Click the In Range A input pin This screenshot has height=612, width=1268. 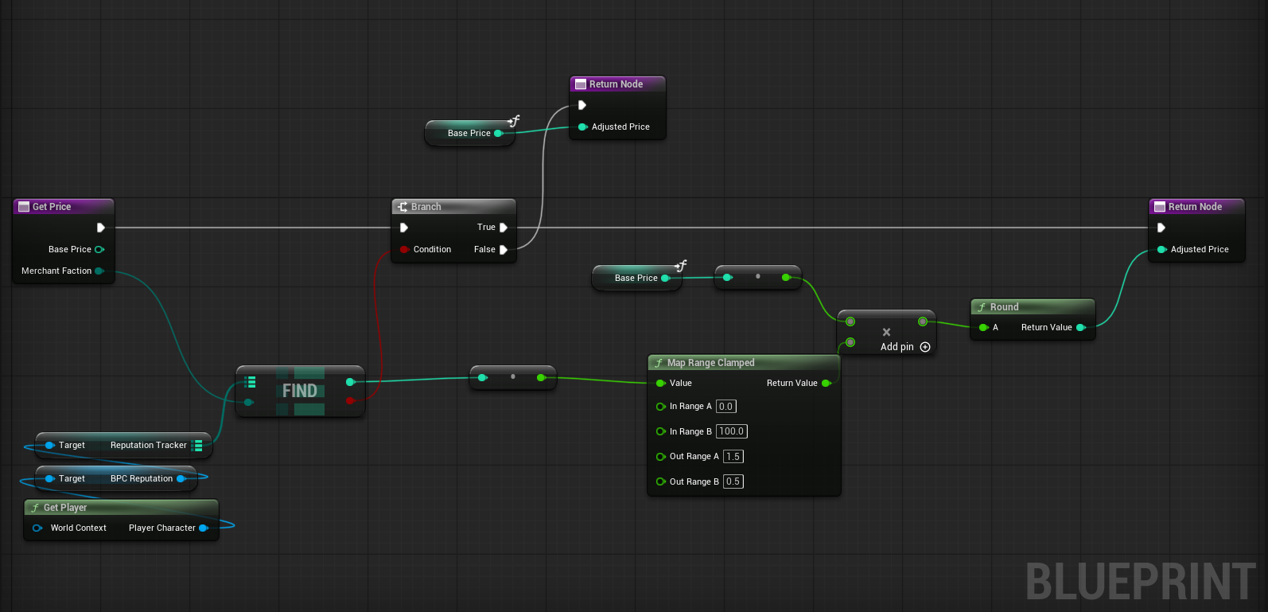click(x=660, y=407)
